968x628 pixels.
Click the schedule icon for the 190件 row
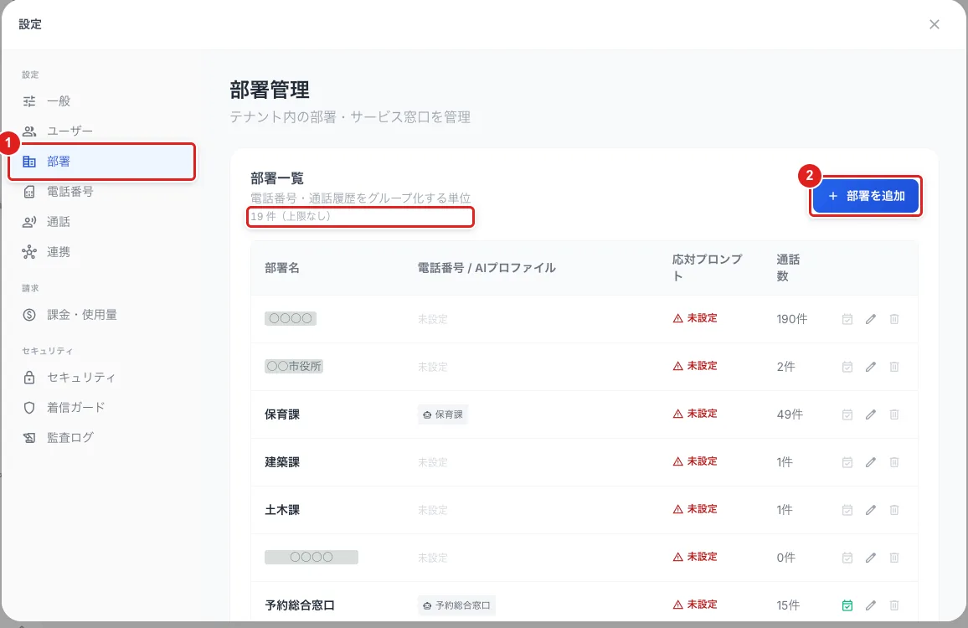pos(847,319)
